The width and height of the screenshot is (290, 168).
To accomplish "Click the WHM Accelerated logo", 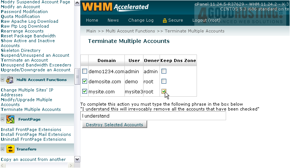I will click(115, 7).
